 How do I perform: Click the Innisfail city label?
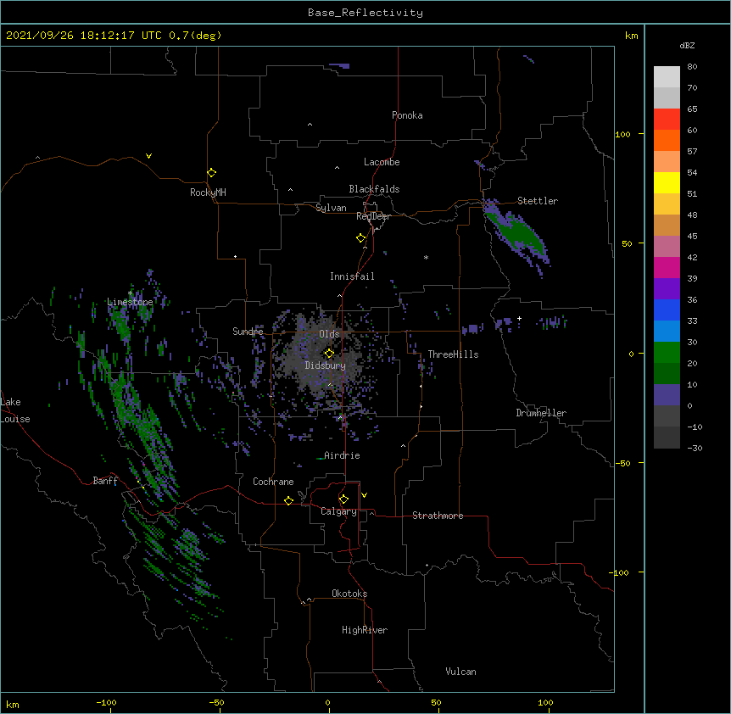(352, 276)
